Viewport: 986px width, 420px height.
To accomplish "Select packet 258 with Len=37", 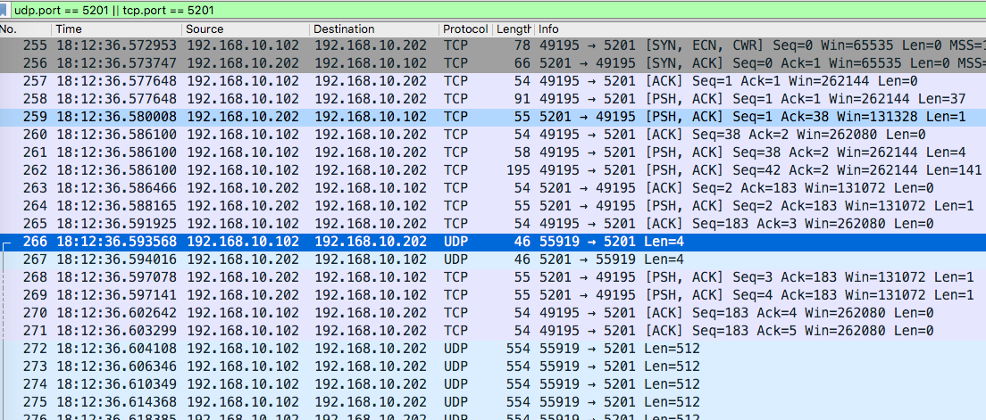I will 493,99.
